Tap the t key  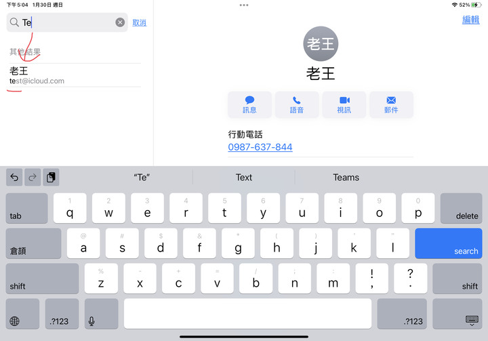pyautogui.click(x=224, y=208)
